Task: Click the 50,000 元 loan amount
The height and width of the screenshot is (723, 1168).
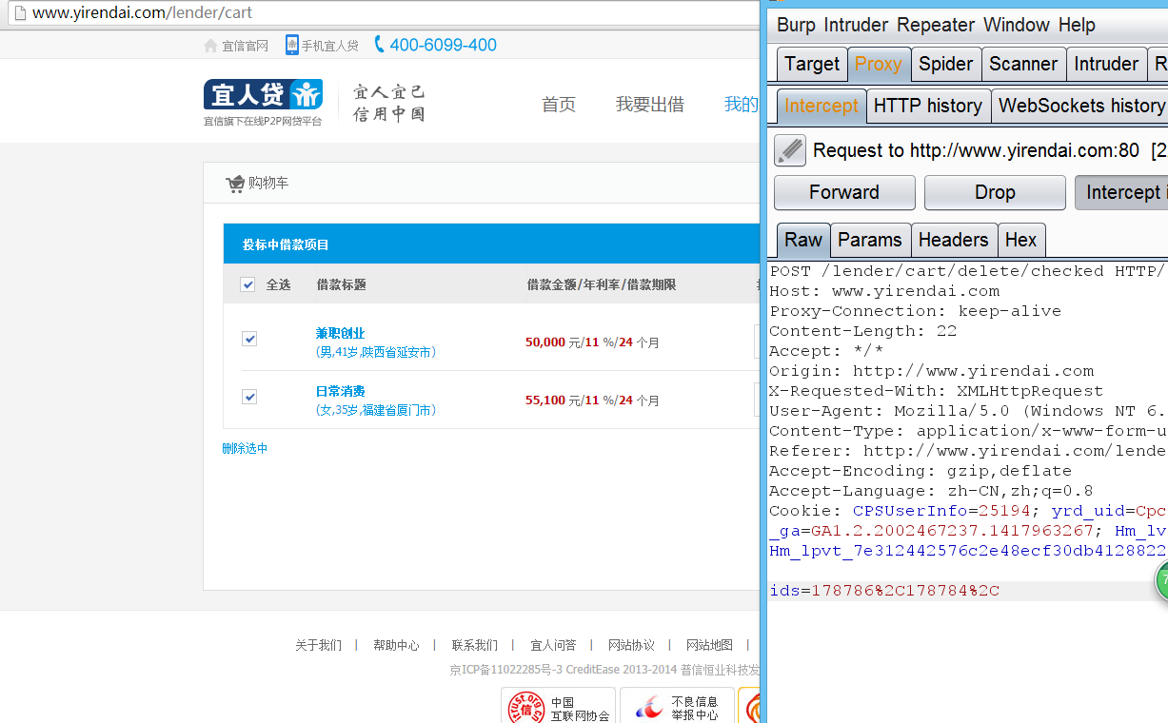Action: pyautogui.click(x=553, y=342)
